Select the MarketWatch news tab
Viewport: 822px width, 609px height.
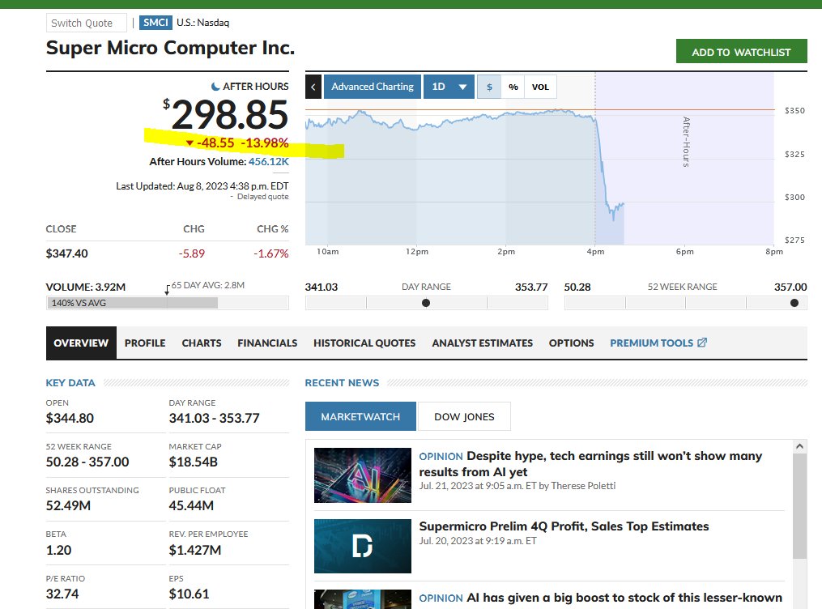(x=360, y=416)
